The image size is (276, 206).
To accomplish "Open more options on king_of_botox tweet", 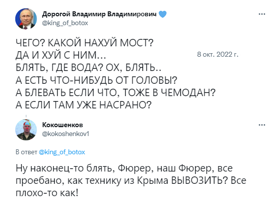I will click(x=262, y=14).
